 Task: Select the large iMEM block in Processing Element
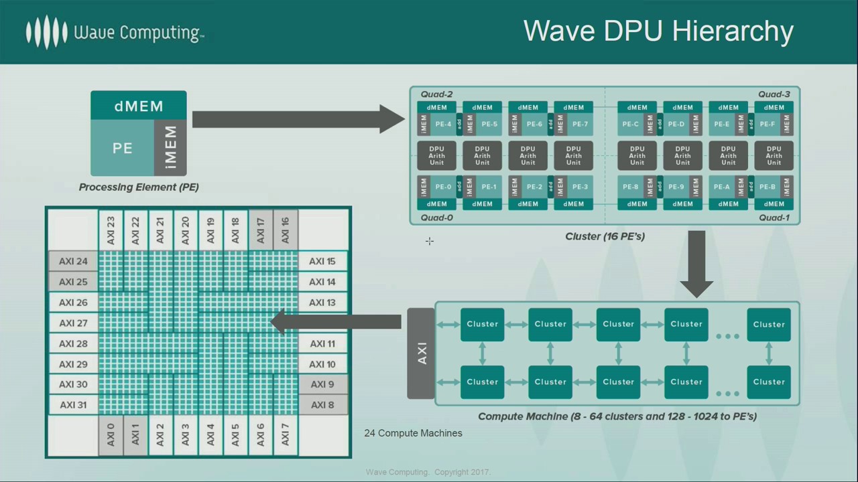tap(170, 147)
